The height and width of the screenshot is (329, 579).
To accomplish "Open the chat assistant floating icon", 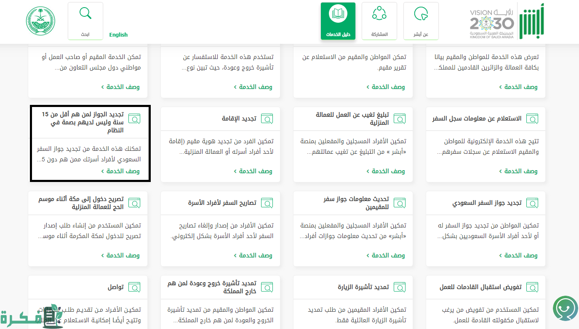I will [565, 309].
